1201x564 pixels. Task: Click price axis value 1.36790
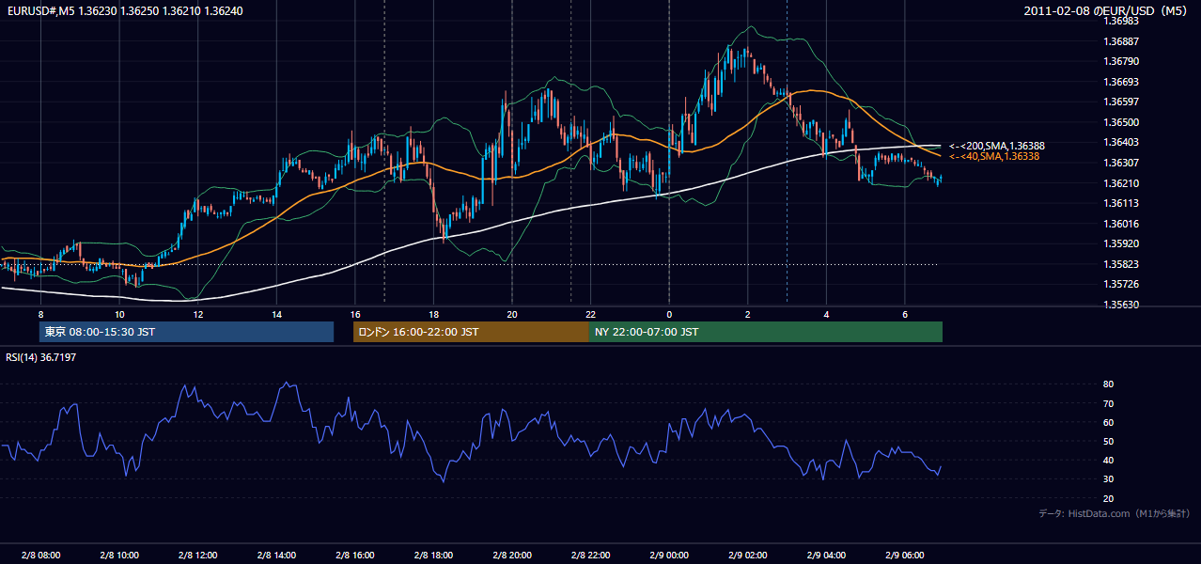[1120, 61]
